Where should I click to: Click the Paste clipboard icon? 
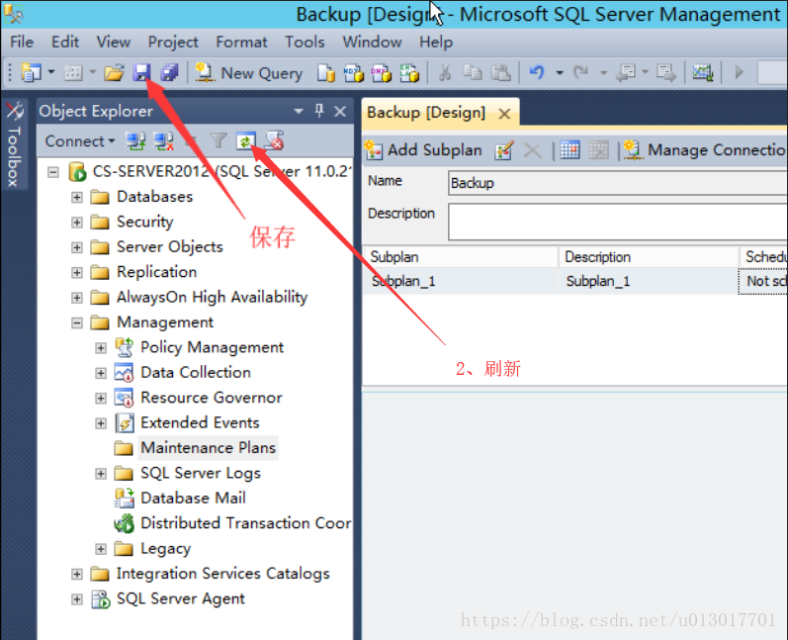pyautogui.click(x=500, y=73)
